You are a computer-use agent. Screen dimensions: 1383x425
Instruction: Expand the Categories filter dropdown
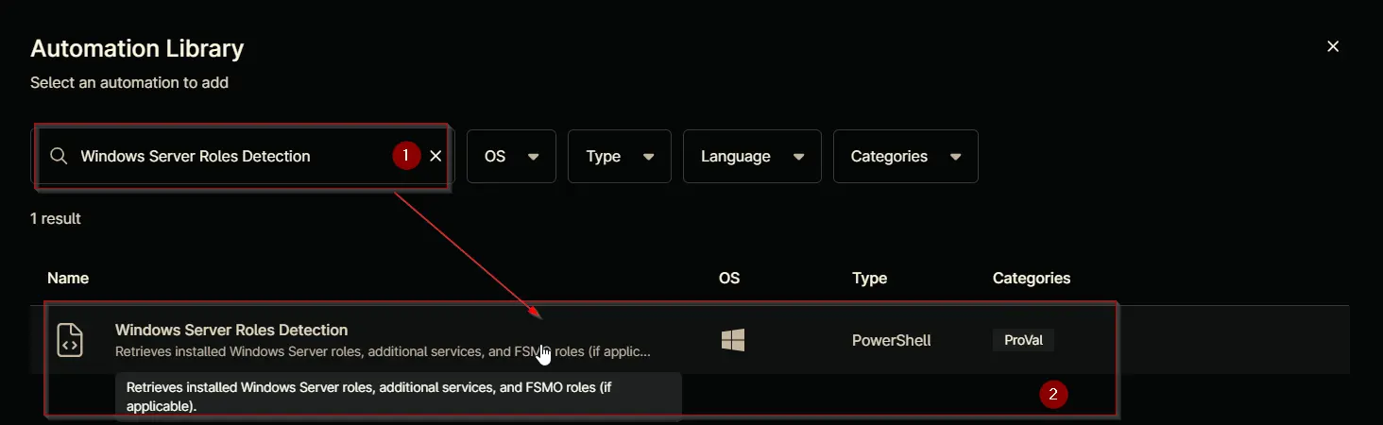pyautogui.click(x=906, y=156)
